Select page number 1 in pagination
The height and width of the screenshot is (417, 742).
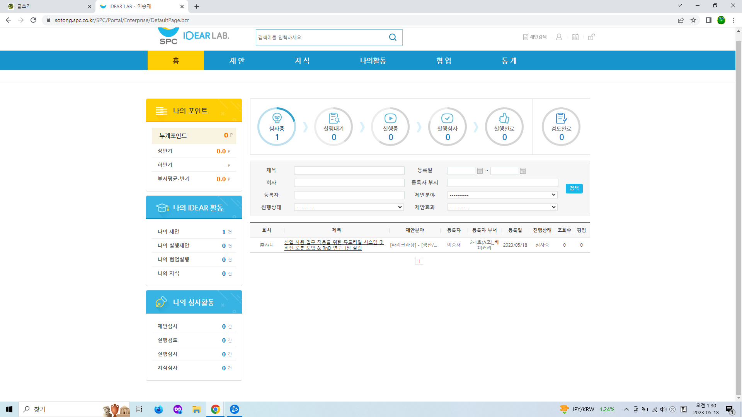coord(419,261)
